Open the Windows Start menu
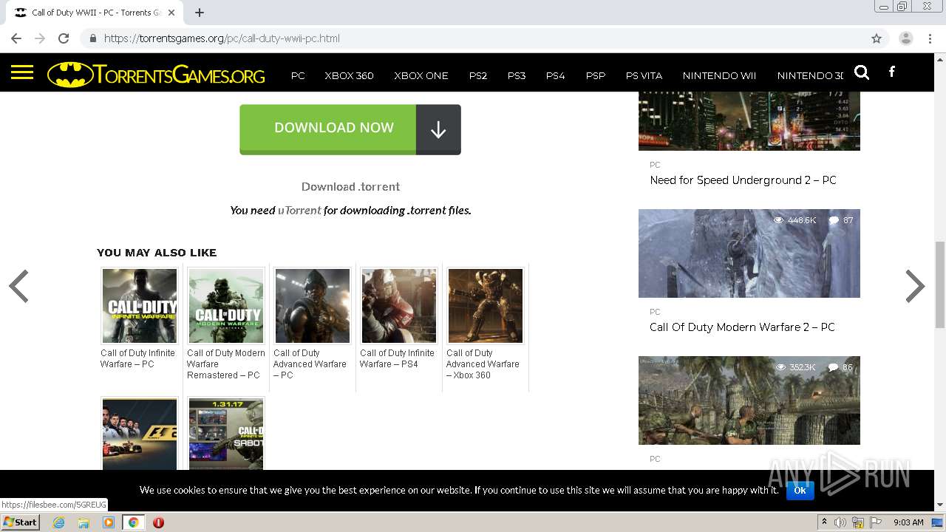This screenshot has width=946, height=532. click(20, 522)
